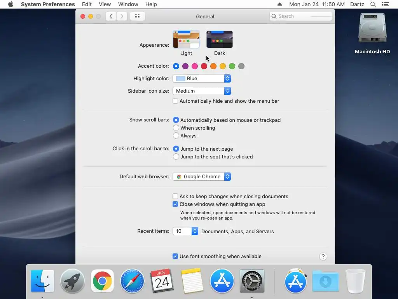This screenshot has width=398, height=299.
Task: Select show scroll bars When scrolling
Action: click(x=176, y=128)
